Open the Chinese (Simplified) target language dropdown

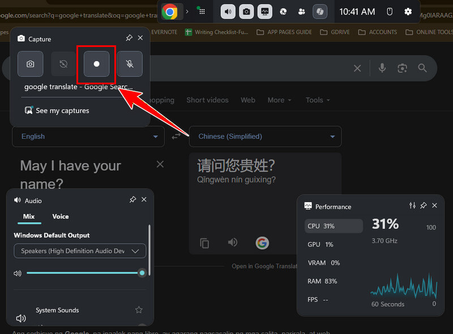[x=265, y=136]
